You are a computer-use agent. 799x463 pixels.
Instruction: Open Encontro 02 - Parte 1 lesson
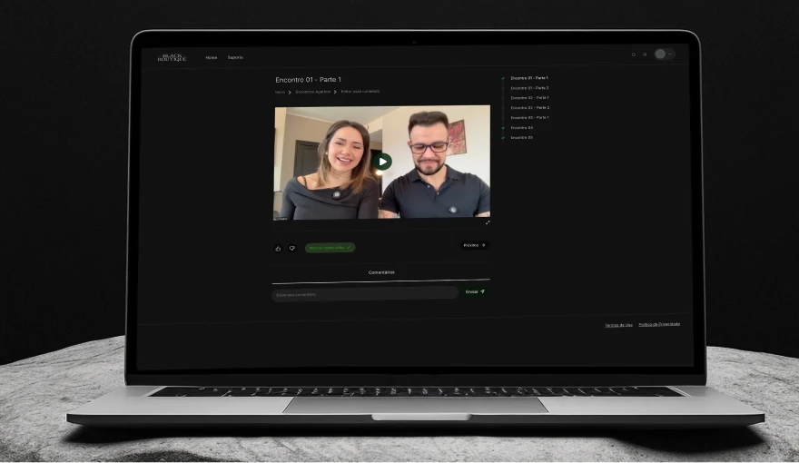(x=529, y=98)
